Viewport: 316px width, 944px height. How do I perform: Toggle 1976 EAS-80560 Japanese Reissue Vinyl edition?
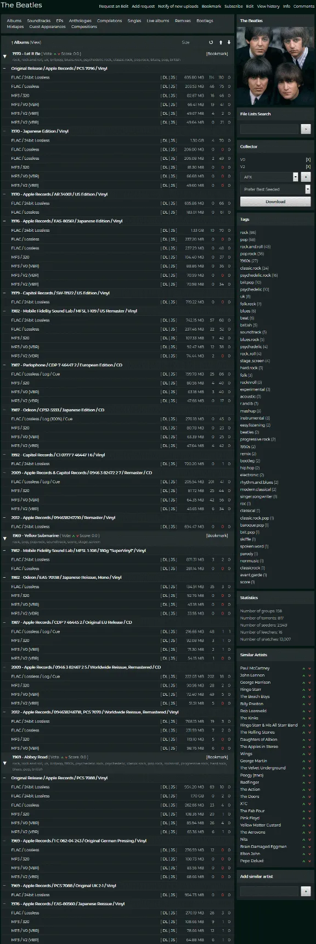pos(5,904)
